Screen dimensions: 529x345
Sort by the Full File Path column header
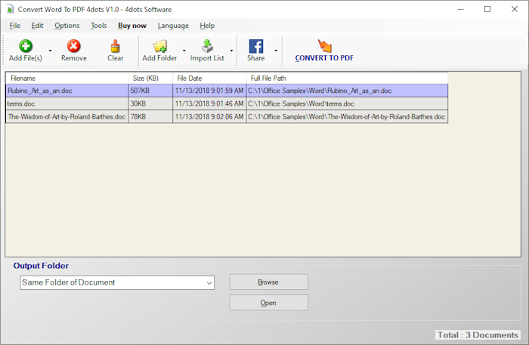(347, 79)
